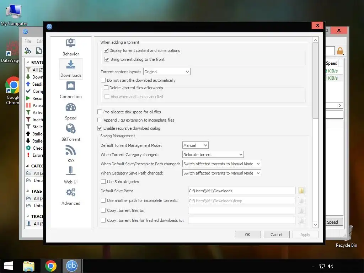
Task: Click the Windows Start button
Action: [x=9, y=266]
